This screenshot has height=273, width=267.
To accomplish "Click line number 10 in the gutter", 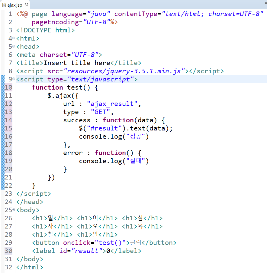I will point(8,87).
